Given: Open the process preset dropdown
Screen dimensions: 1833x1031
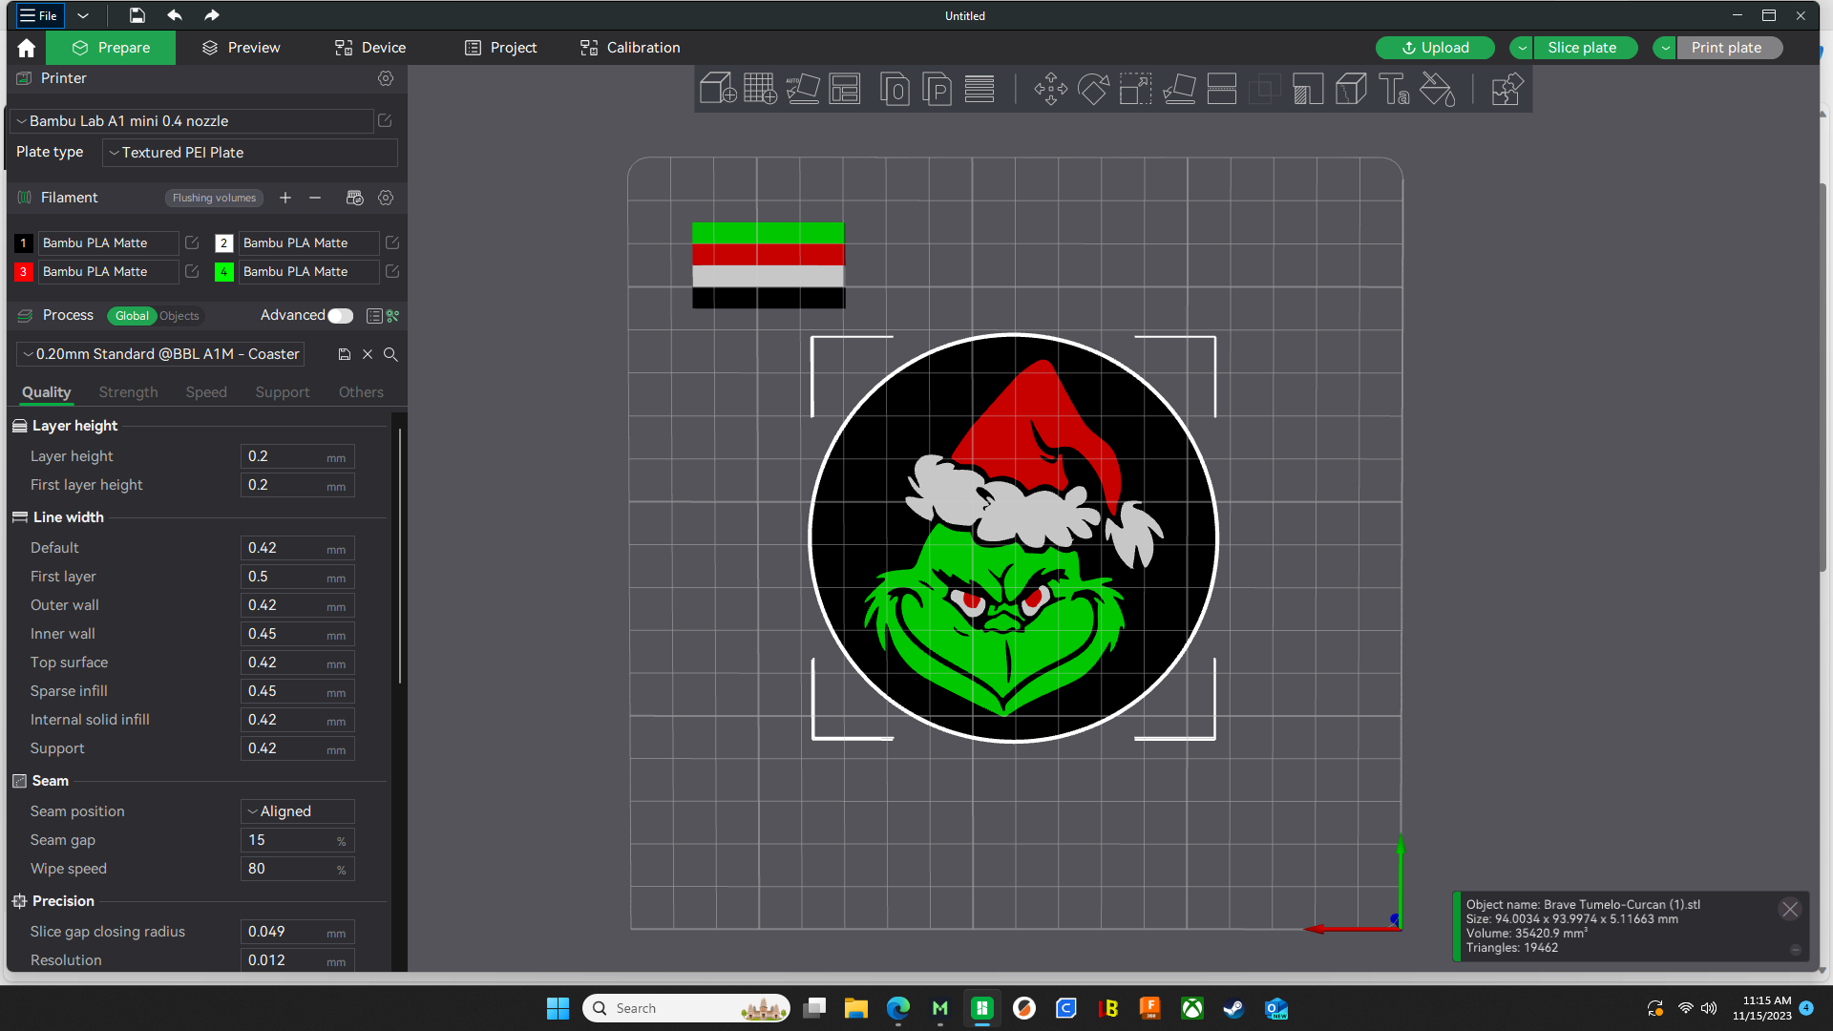Looking at the screenshot, I should click(160, 354).
